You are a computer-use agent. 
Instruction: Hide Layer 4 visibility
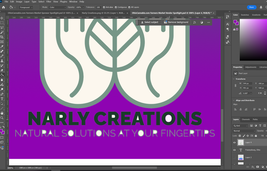pyautogui.click(x=234, y=142)
